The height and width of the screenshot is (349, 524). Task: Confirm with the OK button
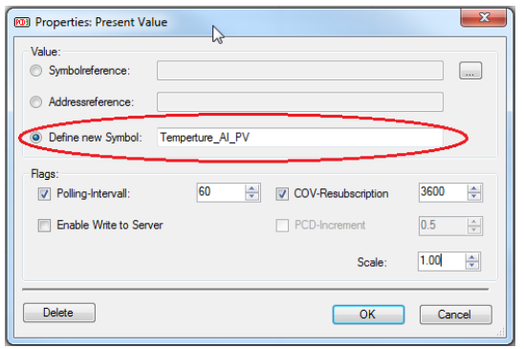[368, 315]
